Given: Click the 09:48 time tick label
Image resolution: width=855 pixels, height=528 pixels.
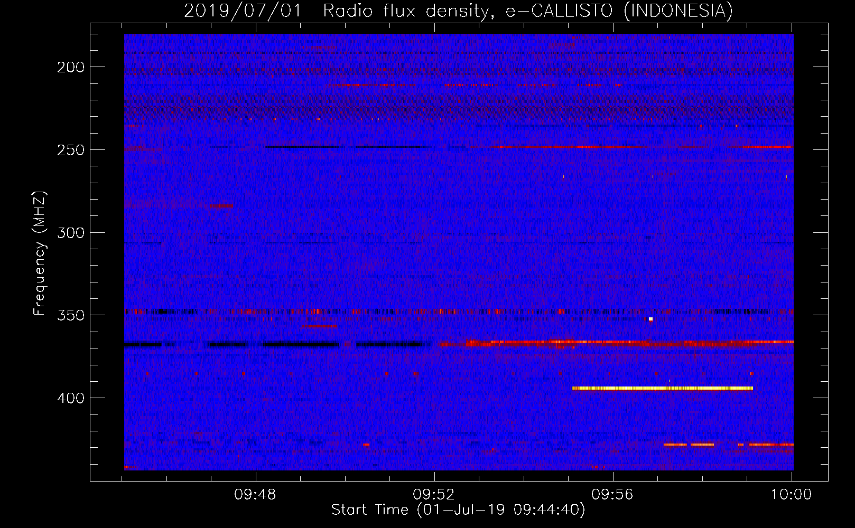Looking at the screenshot, I should pos(256,495).
